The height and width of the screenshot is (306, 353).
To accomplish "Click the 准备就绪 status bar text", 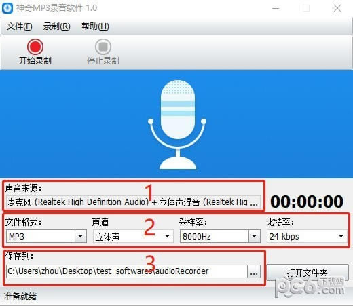I will point(20,296).
